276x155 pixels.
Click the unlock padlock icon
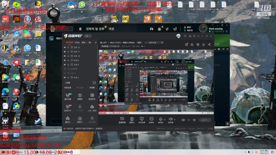click(192, 44)
